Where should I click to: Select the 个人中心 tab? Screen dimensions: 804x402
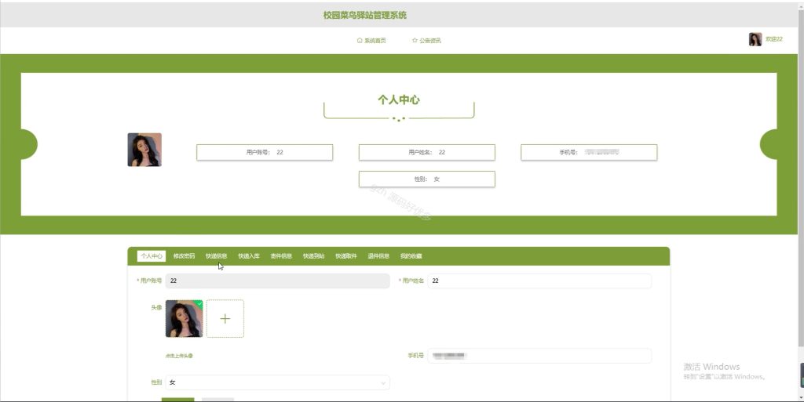tap(152, 256)
